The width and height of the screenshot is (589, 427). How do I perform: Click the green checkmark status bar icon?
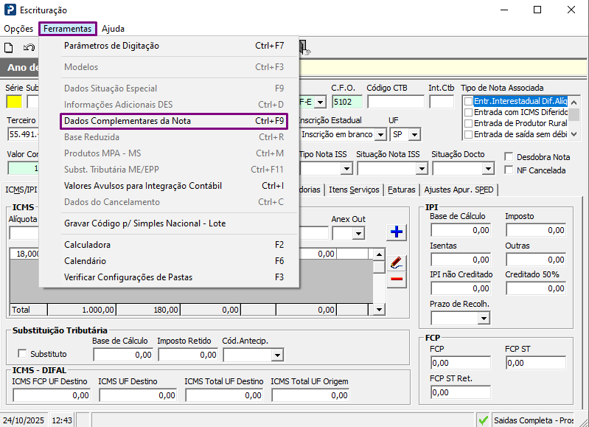click(x=483, y=420)
